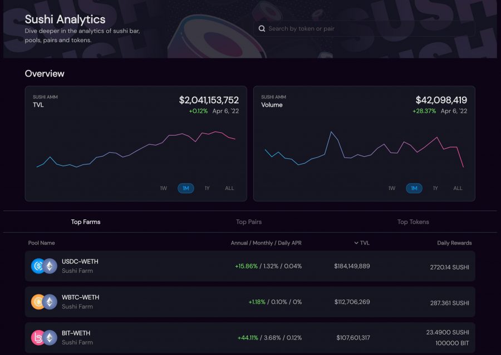
Task: Click USDC token icon in USDC-WETH row
Action: click(x=38, y=266)
